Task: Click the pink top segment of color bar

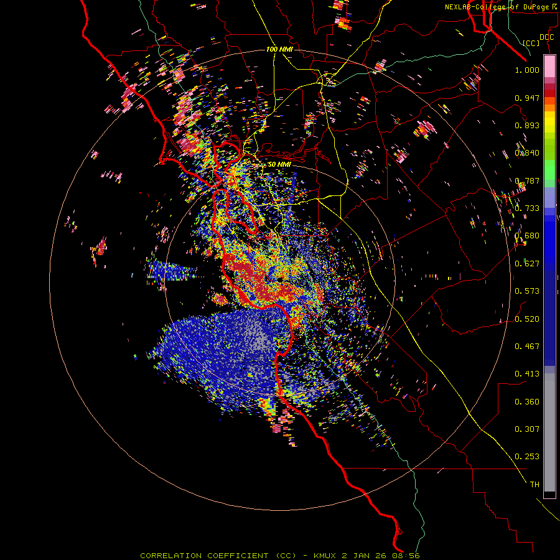Action: 549,67
